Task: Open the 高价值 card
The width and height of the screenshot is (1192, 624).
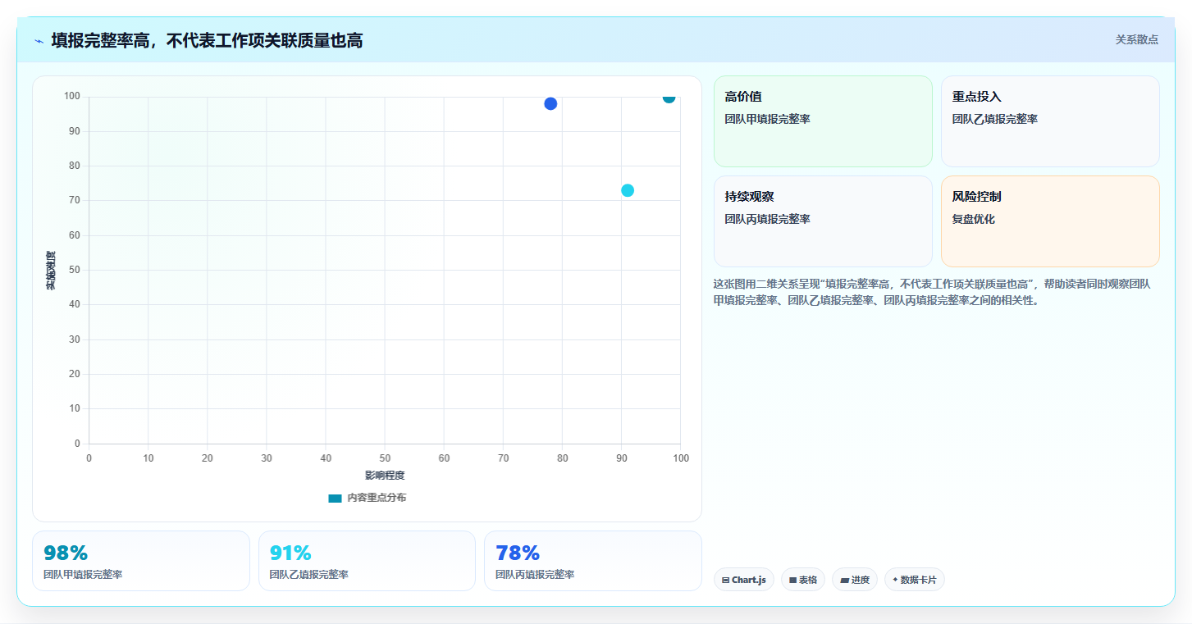Action: click(x=823, y=121)
